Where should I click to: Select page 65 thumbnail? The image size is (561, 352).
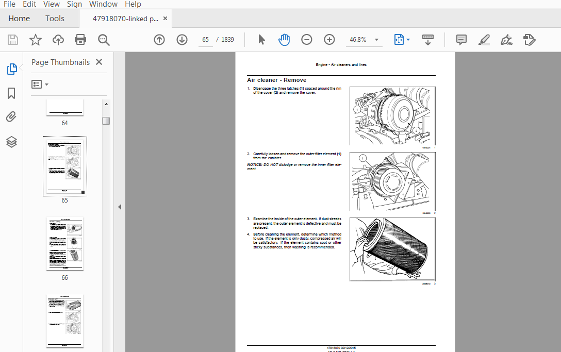tap(65, 166)
